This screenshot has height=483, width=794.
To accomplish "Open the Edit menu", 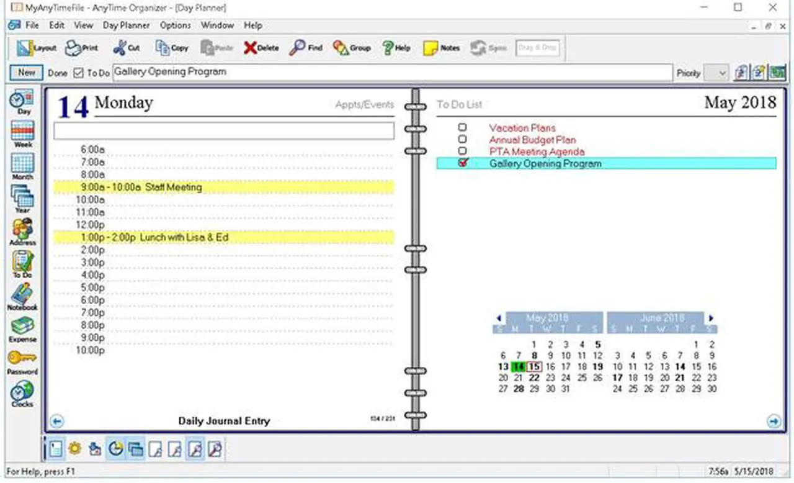I will click(x=56, y=25).
